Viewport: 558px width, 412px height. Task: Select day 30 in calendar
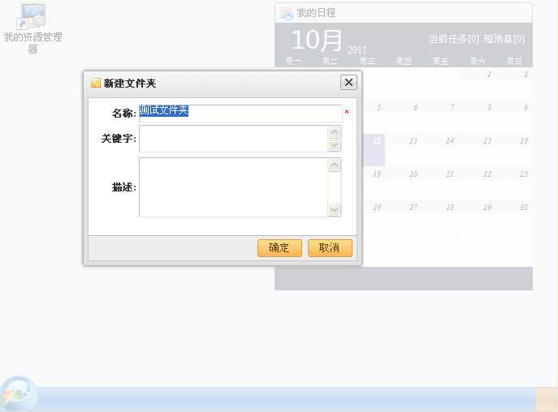click(514, 216)
